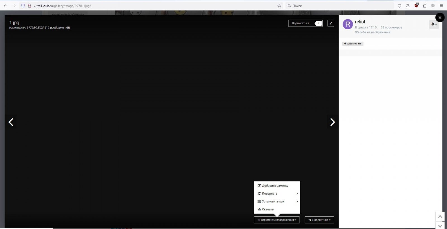Bookmark page with the star icon
447x229 pixels.
279,6
